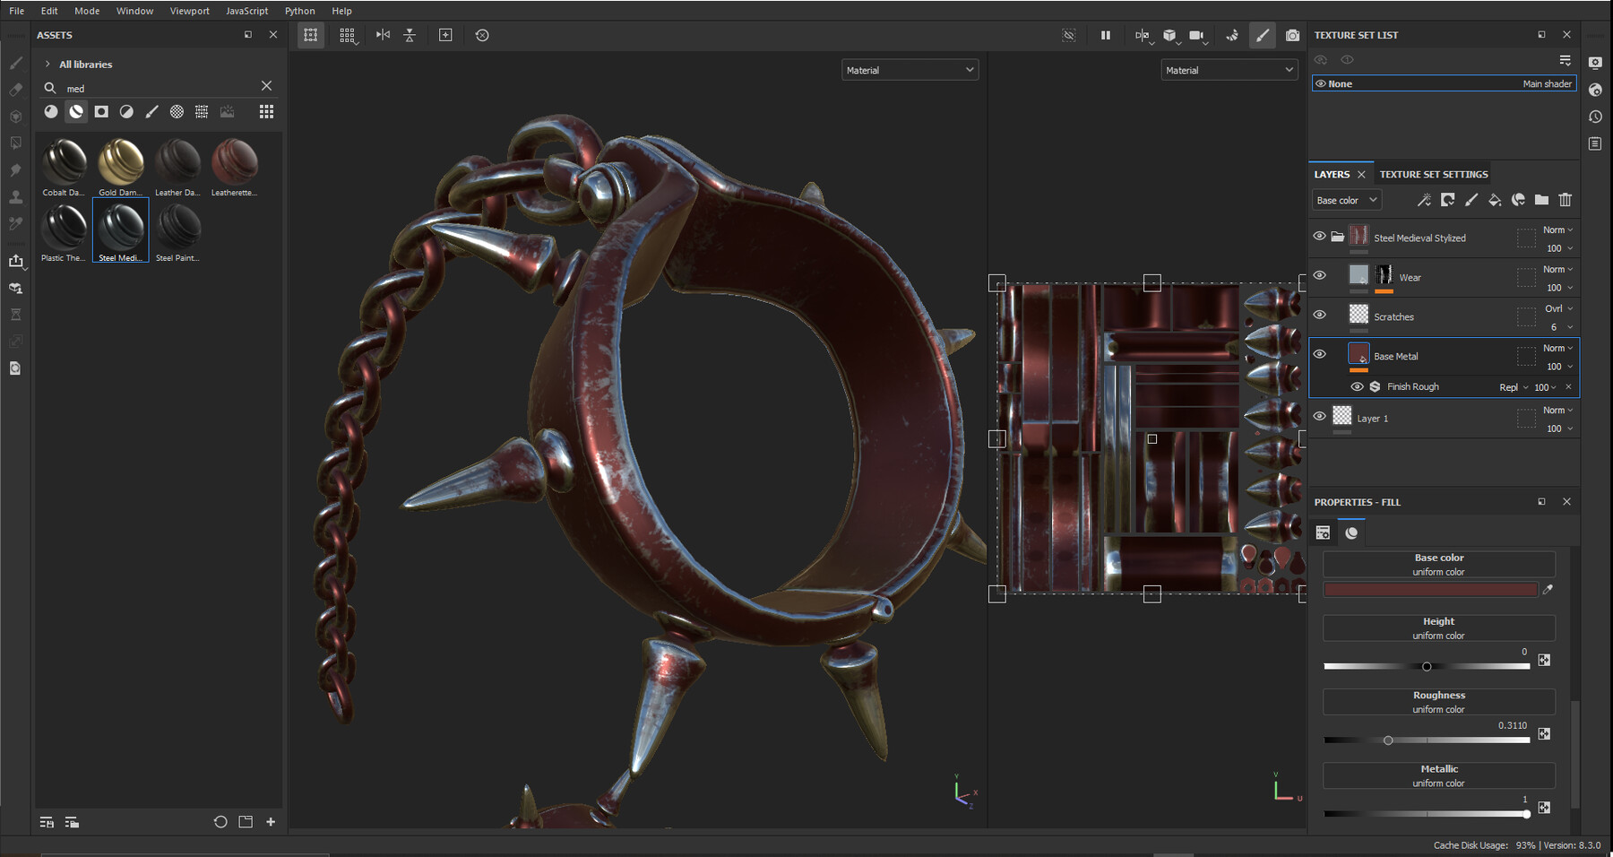Add a folder in Layers panel
The width and height of the screenshot is (1613, 857).
(x=1541, y=200)
